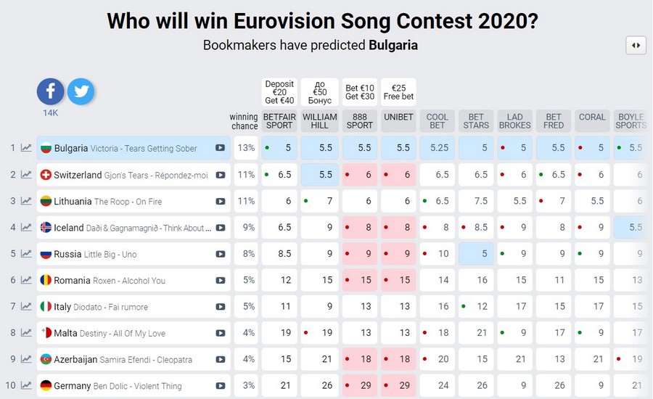The width and height of the screenshot is (653, 399).
Task: Play Bulgaria's Tears Getting Sober video
Action: click(220, 148)
